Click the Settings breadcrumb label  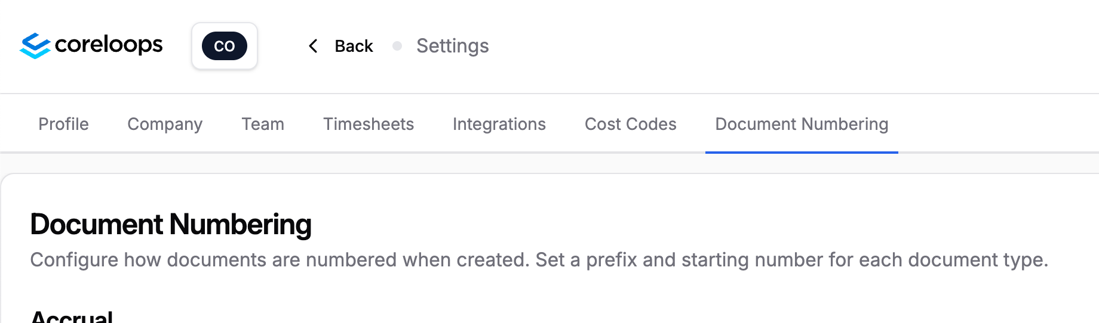[453, 46]
